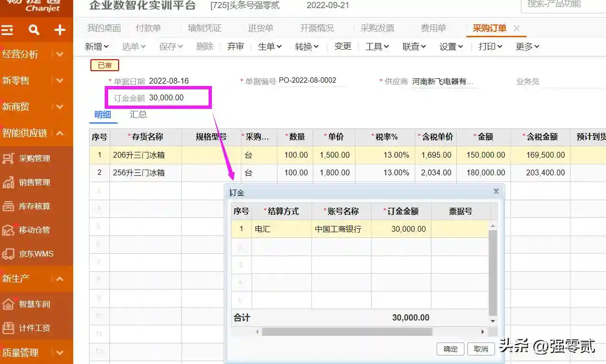Image resolution: width=606 pixels, height=364 pixels.
Task: Click the 确定 button in 订金 dialog
Action: (x=450, y=349)
